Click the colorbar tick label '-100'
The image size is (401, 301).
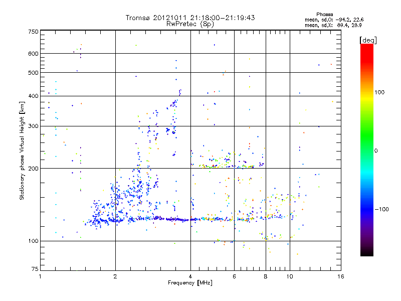click(381, 209)
